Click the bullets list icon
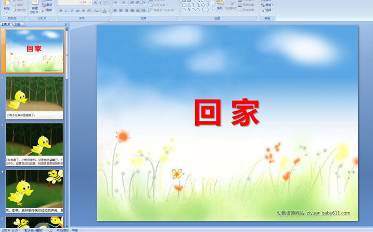 116,3
